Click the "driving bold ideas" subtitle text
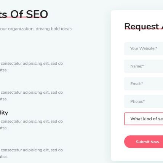This screenshot has width=163, height=163. 54,29
